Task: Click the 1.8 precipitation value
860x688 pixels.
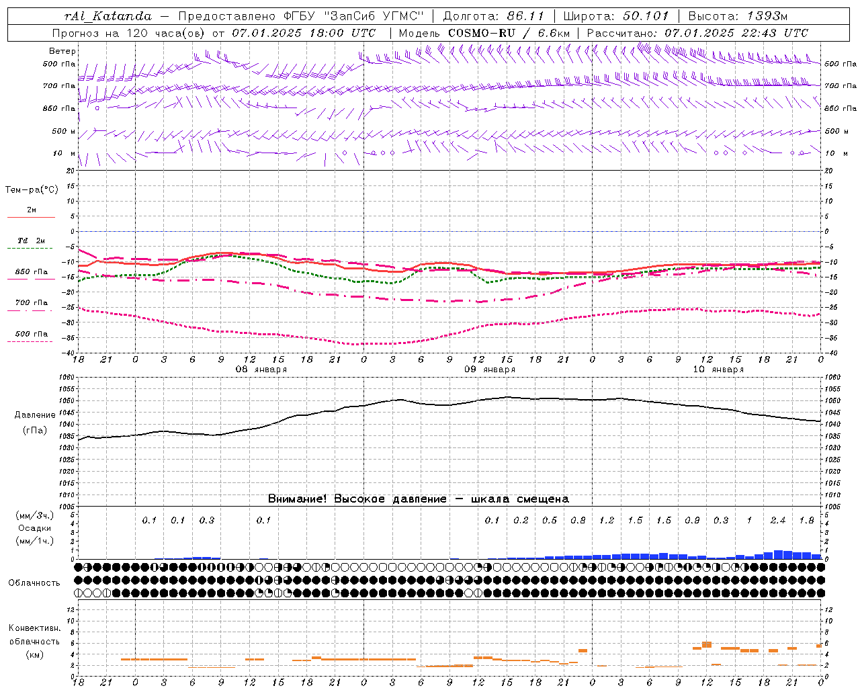Action: click(806, 520)
